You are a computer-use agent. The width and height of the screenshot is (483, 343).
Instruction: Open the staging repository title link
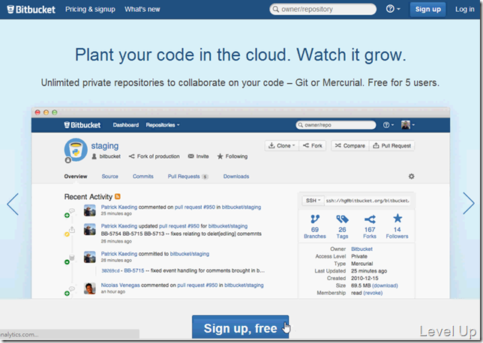[105, 146]
